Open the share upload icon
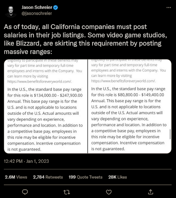 pyautogui.click(x=150, y=192)
